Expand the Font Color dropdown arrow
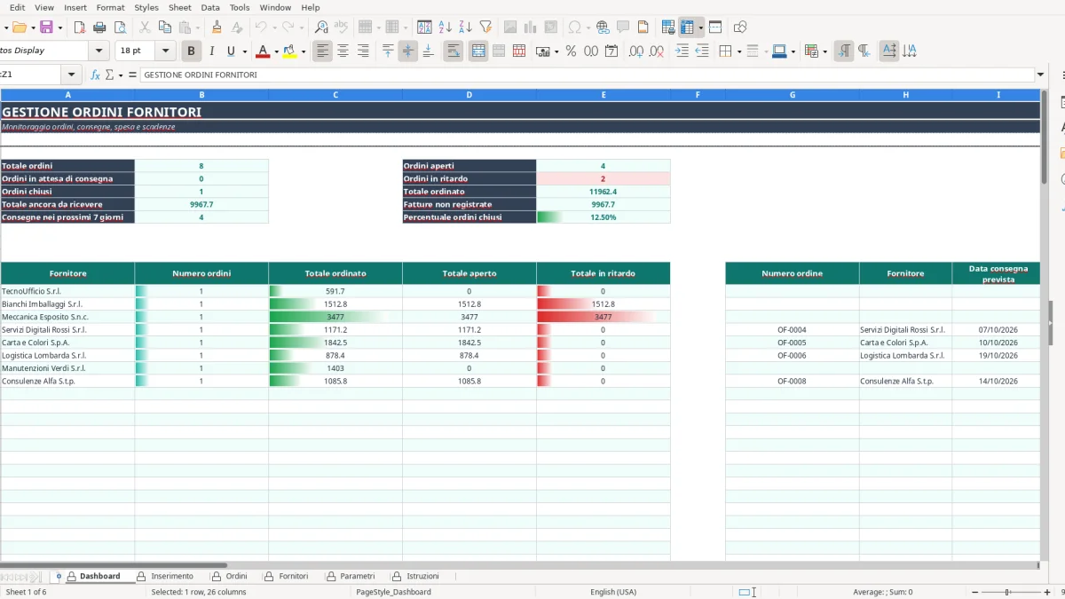1065x599 pixels. [x=276, y=51]
